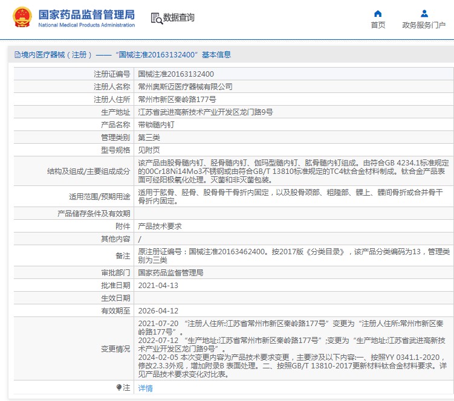This screenshot has height=401, width=454.
Task: Click the expiry date 2026-04-12 value
Action: click(158, 311)
